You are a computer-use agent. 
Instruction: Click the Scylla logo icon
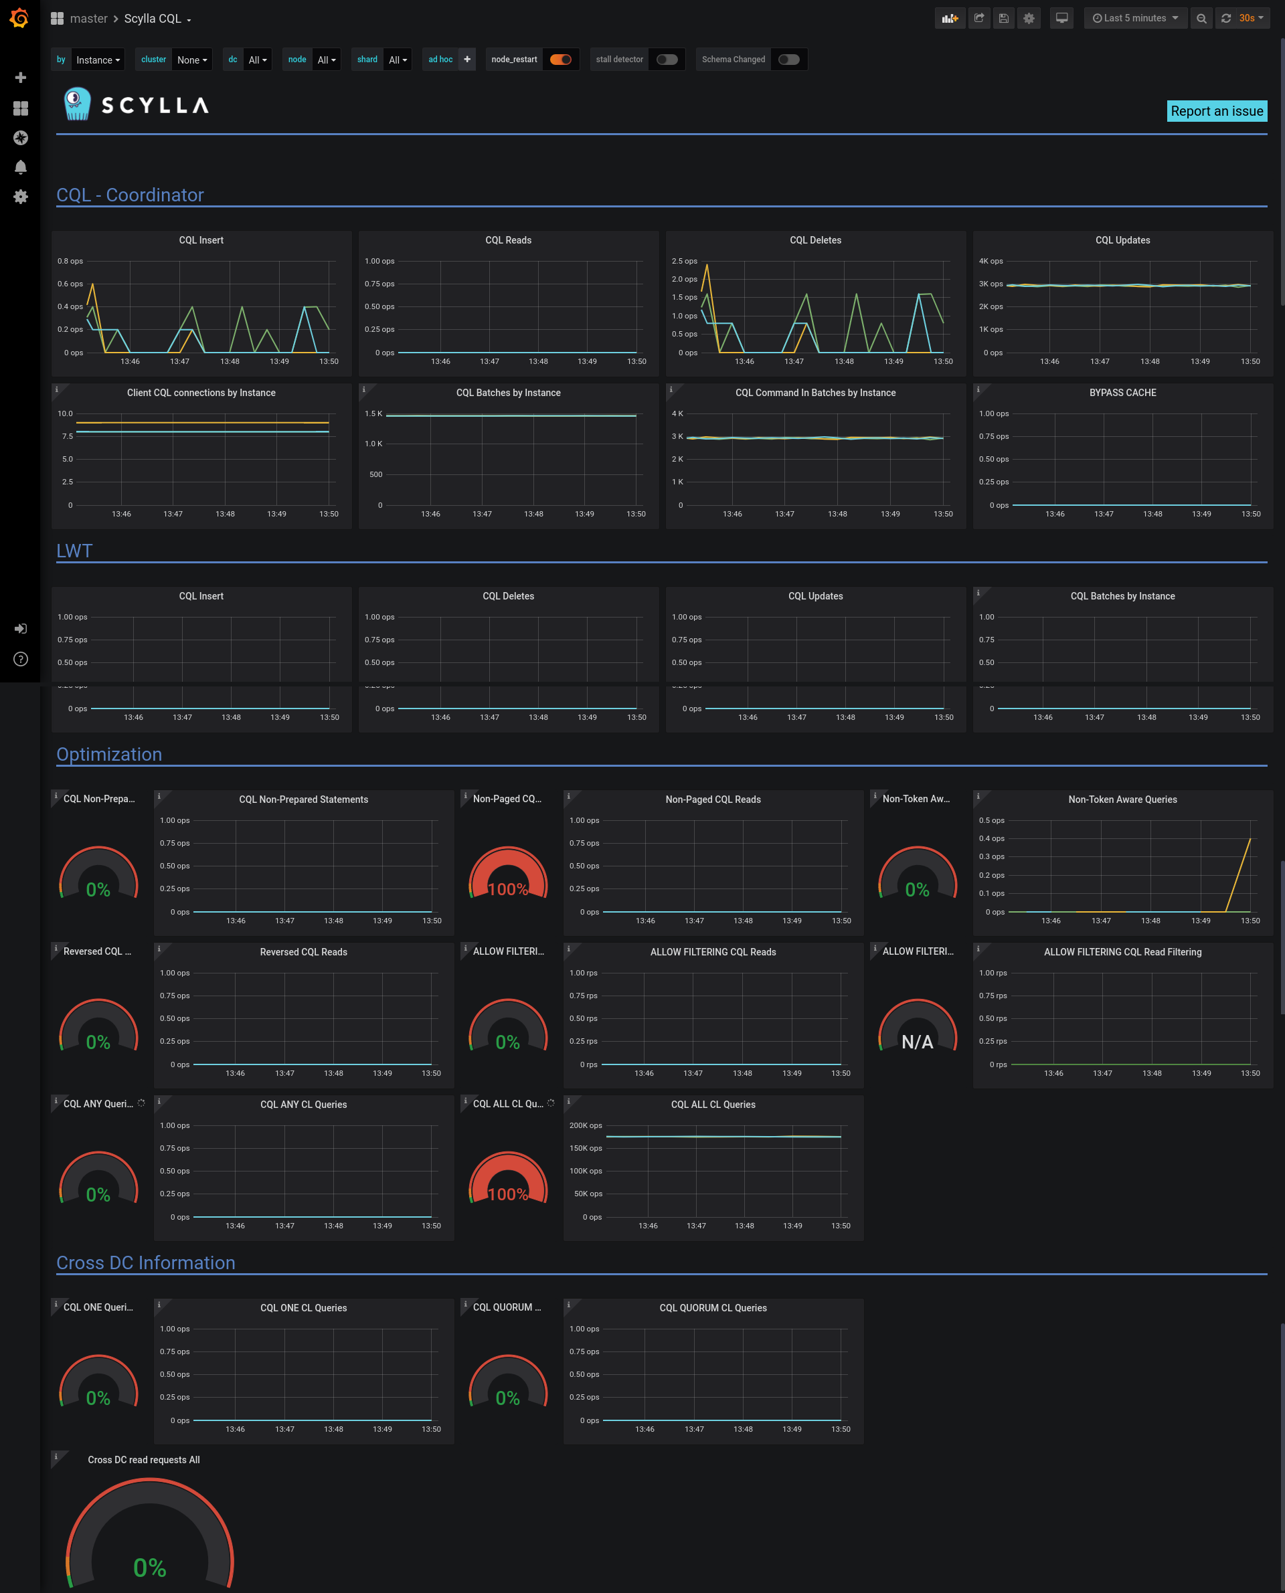(79, 104)
